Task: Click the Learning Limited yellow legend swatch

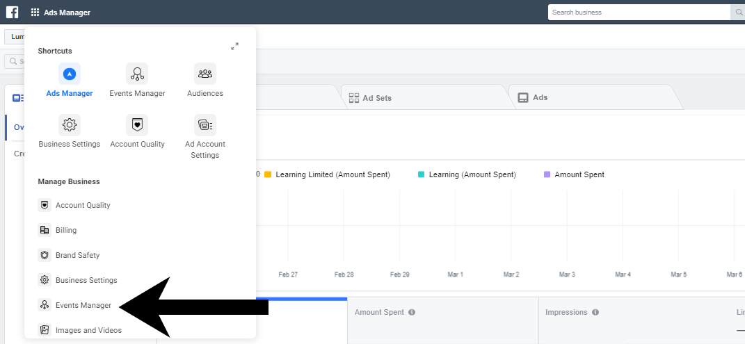Action: click(268, 174)
